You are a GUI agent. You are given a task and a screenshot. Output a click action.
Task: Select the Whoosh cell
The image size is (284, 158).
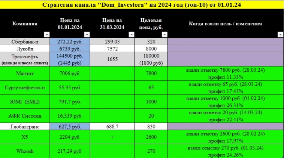25,151
